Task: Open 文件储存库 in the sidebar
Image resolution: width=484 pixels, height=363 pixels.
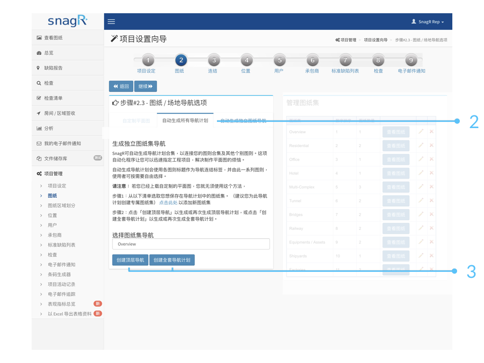Action: [x=68, y=159]
